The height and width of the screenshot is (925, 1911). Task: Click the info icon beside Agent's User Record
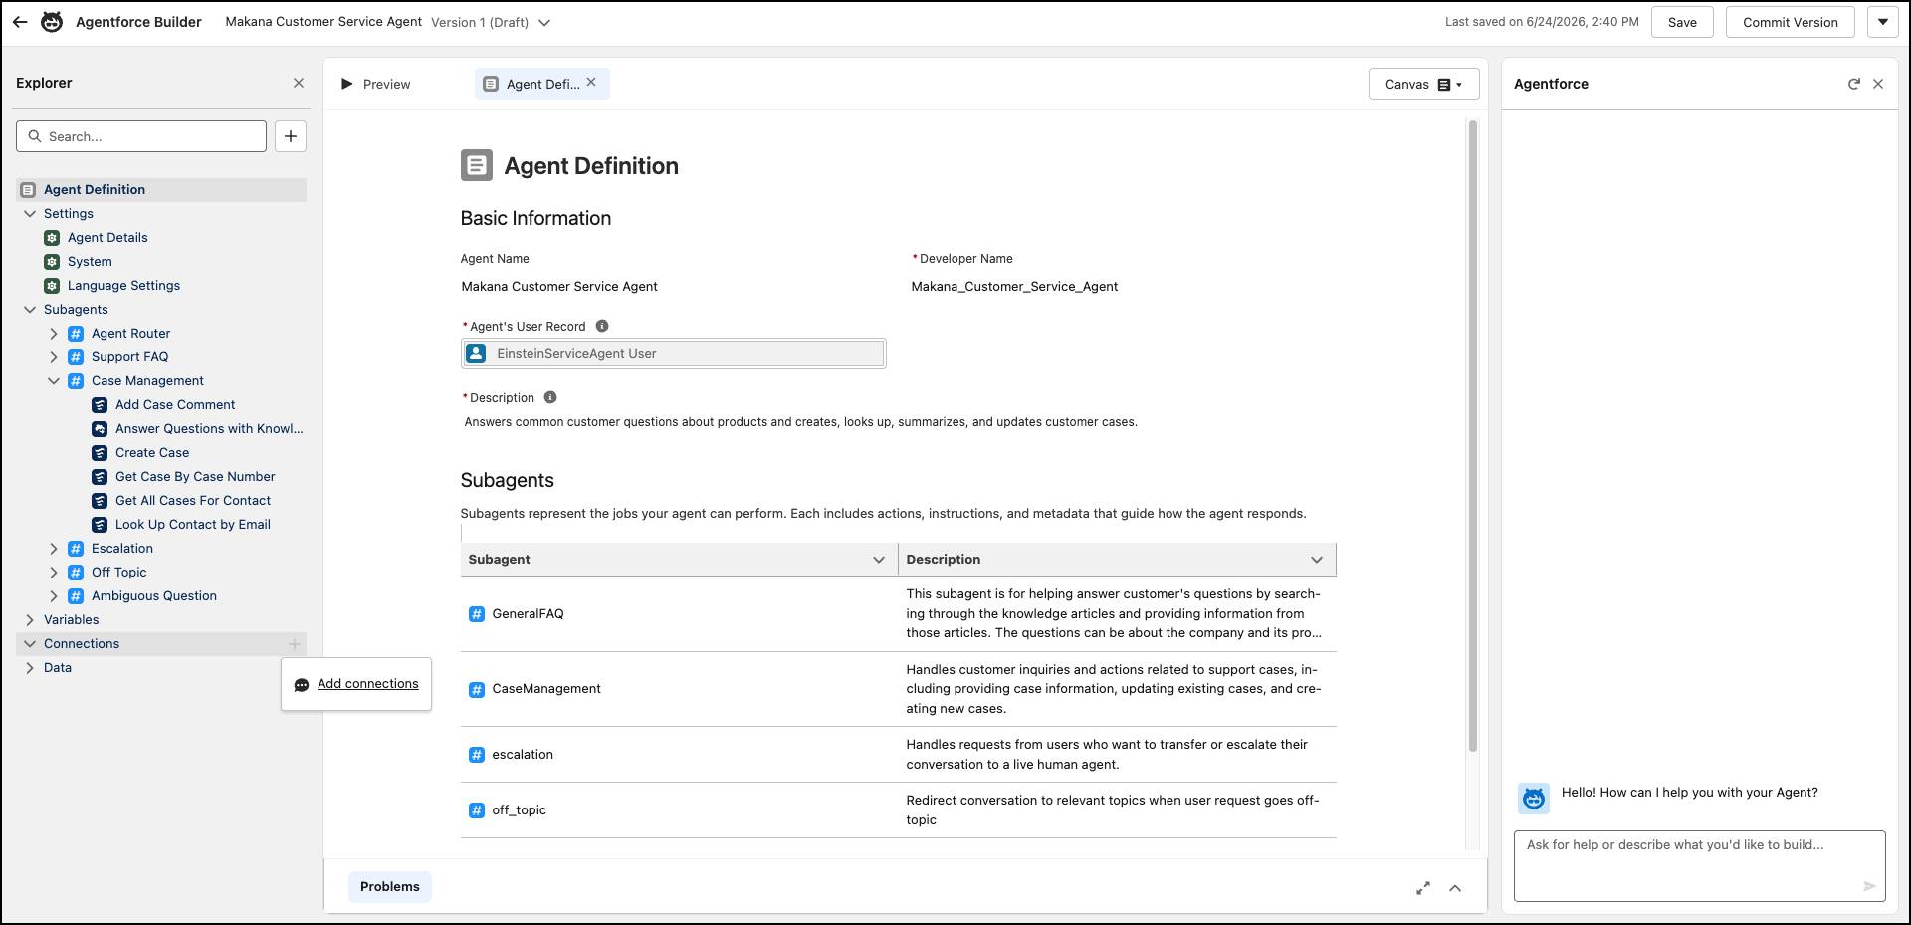(x=602, y=326)
